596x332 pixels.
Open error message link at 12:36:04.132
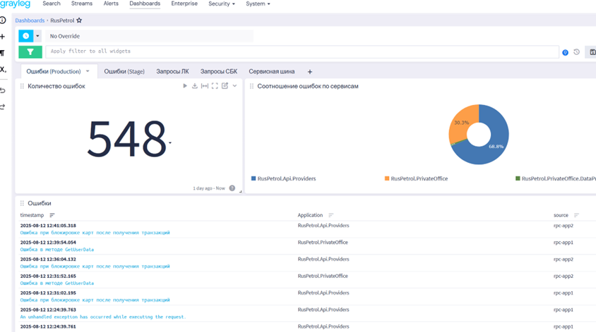pos(95,266)
